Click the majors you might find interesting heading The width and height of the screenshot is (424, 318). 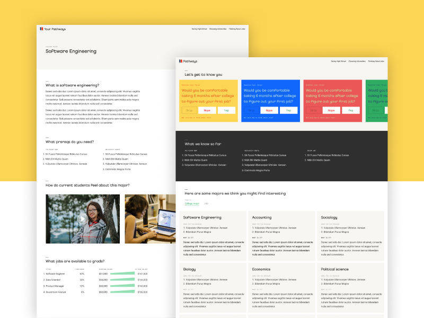235,193
